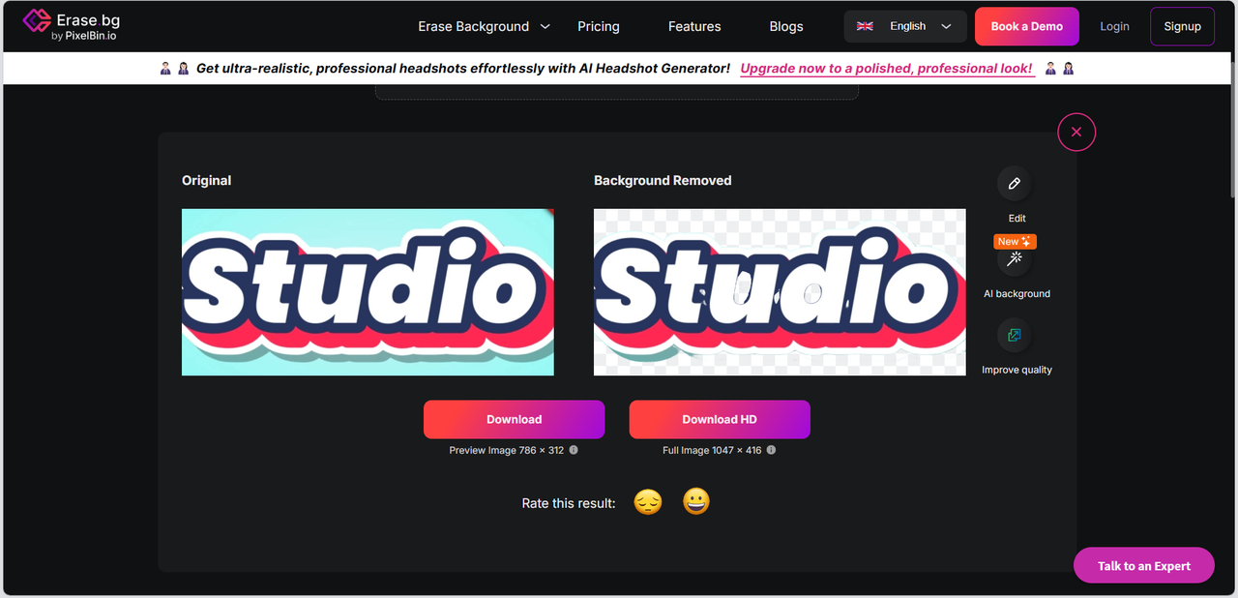This screenshot has height=598, width=1238.
Task: Click the Book a Demo button
Action: click(1027, 26)
